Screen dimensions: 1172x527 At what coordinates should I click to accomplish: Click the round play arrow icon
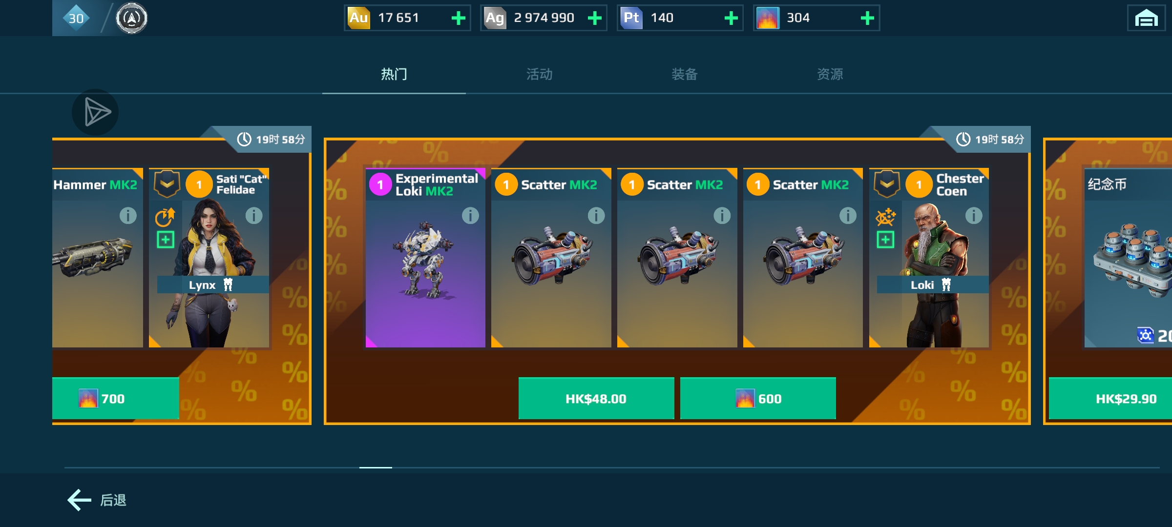pos(96,112)
